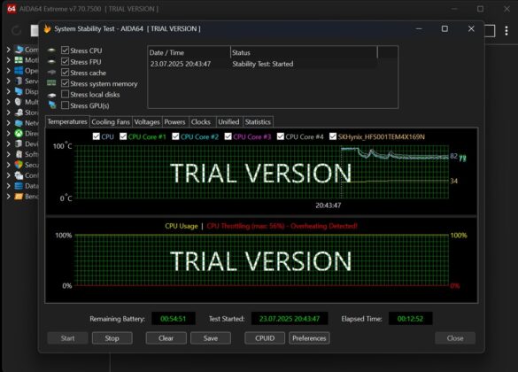Screen dimensions: 518x372
Task: Click the 20:43:47 marker on temperature graph
Action: [328, 205]
